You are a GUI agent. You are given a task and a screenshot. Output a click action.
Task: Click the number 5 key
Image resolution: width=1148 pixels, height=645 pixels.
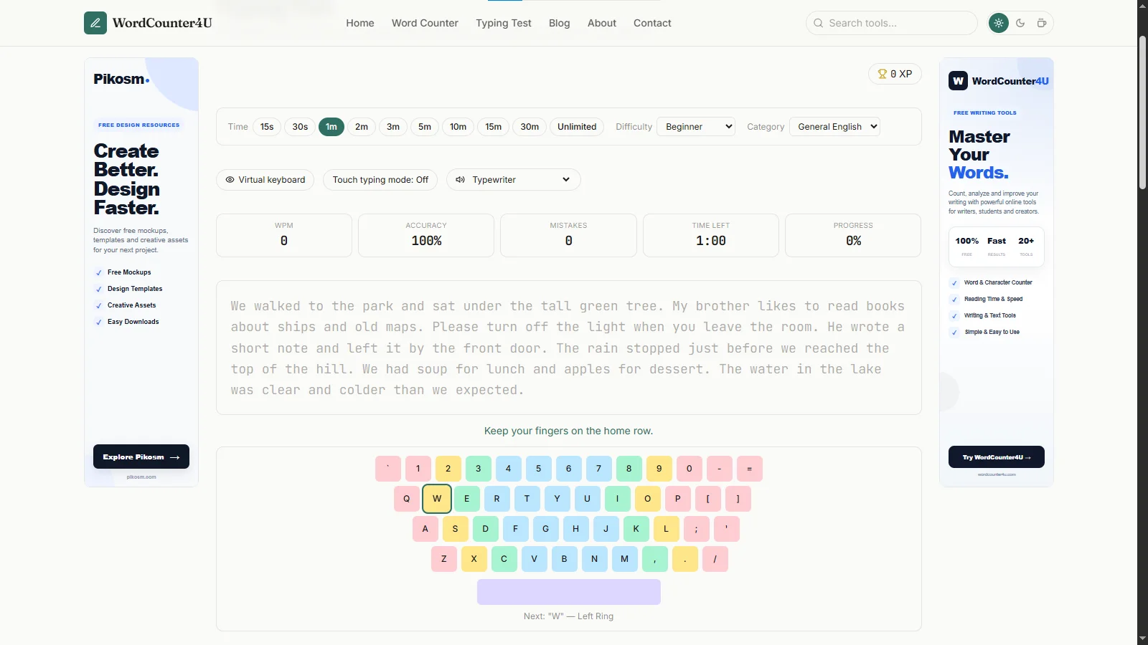pyautogui.click(x=539, y=469)
